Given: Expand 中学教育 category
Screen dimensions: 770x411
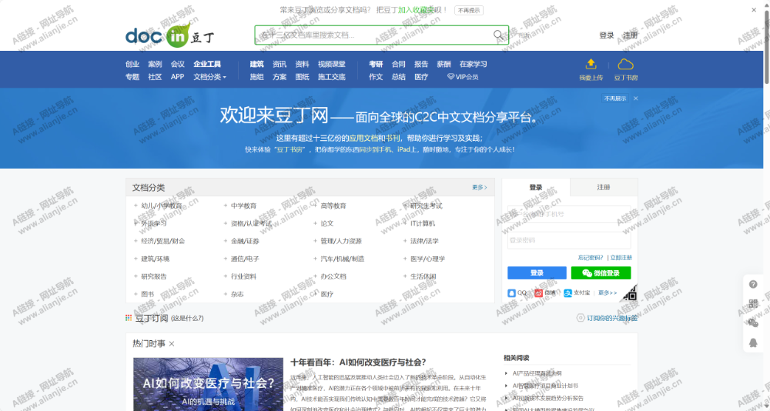Looking at the screenshot, I should click(x=243, y=205).
